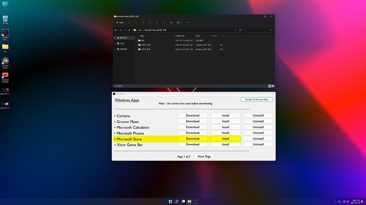Image resolution: width=366 pixels, height=205 pixels.
Task: Go forward using Explorer's forward arrow
Action: pos(121,30)
